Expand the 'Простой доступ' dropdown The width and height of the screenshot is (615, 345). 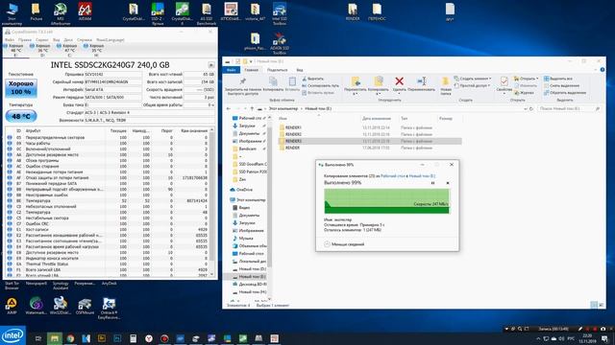[x=473, y=85]
